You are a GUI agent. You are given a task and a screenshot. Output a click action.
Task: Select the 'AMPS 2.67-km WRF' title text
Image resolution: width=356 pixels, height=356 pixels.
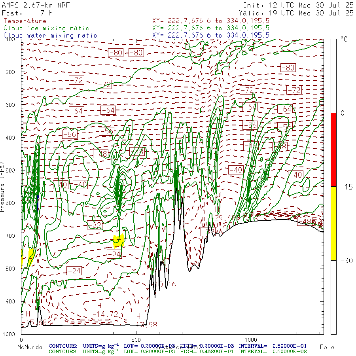tap(36, 5)
